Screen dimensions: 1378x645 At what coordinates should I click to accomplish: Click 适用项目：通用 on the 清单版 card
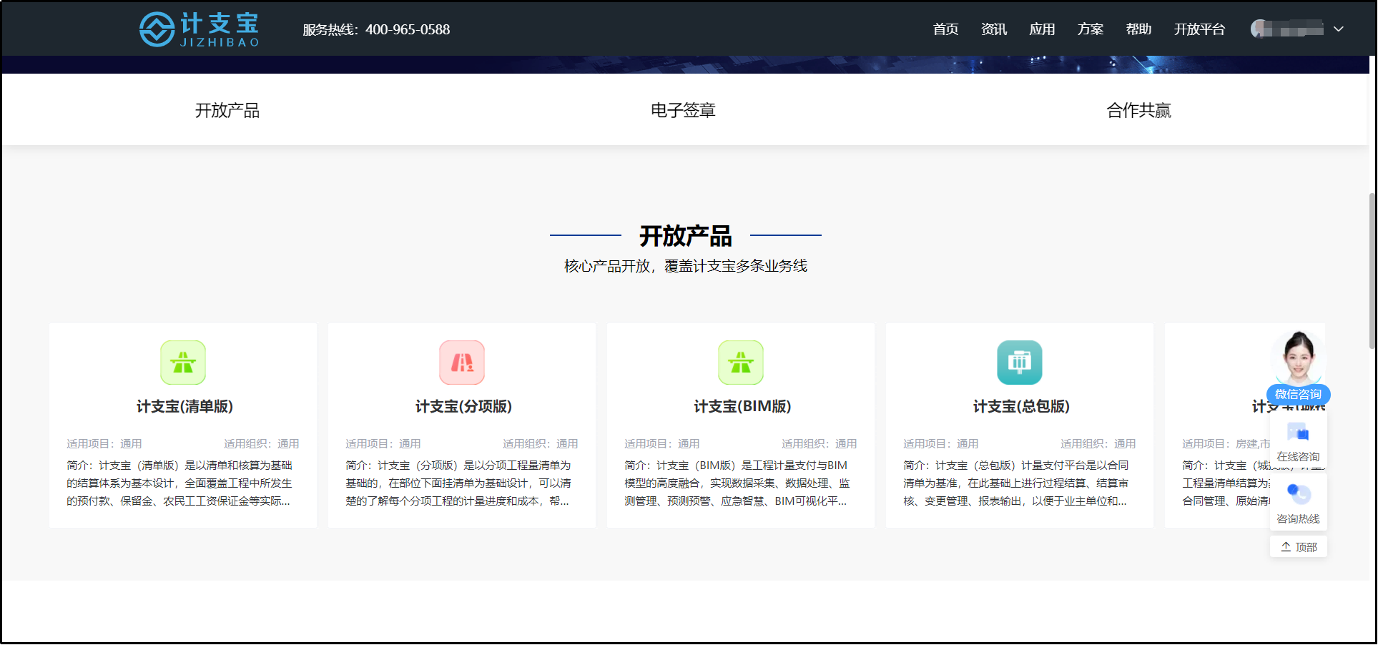tap(104, 443)
